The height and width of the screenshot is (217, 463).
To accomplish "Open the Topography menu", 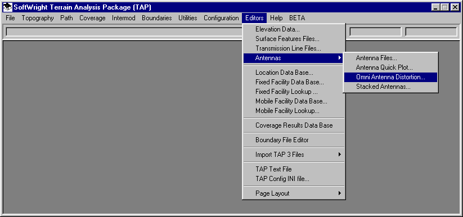I will tap(38, 18).
